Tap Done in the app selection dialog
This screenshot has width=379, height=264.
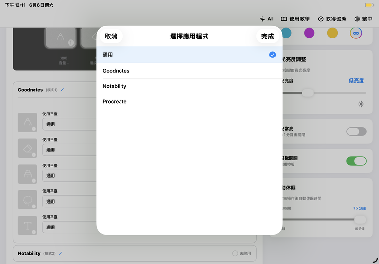pyautogui.click(x=267, y=37)
